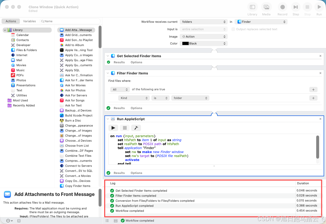Select Calendar in the library list
The width and height of the screenshot is (326, 224).
[23, 35]
